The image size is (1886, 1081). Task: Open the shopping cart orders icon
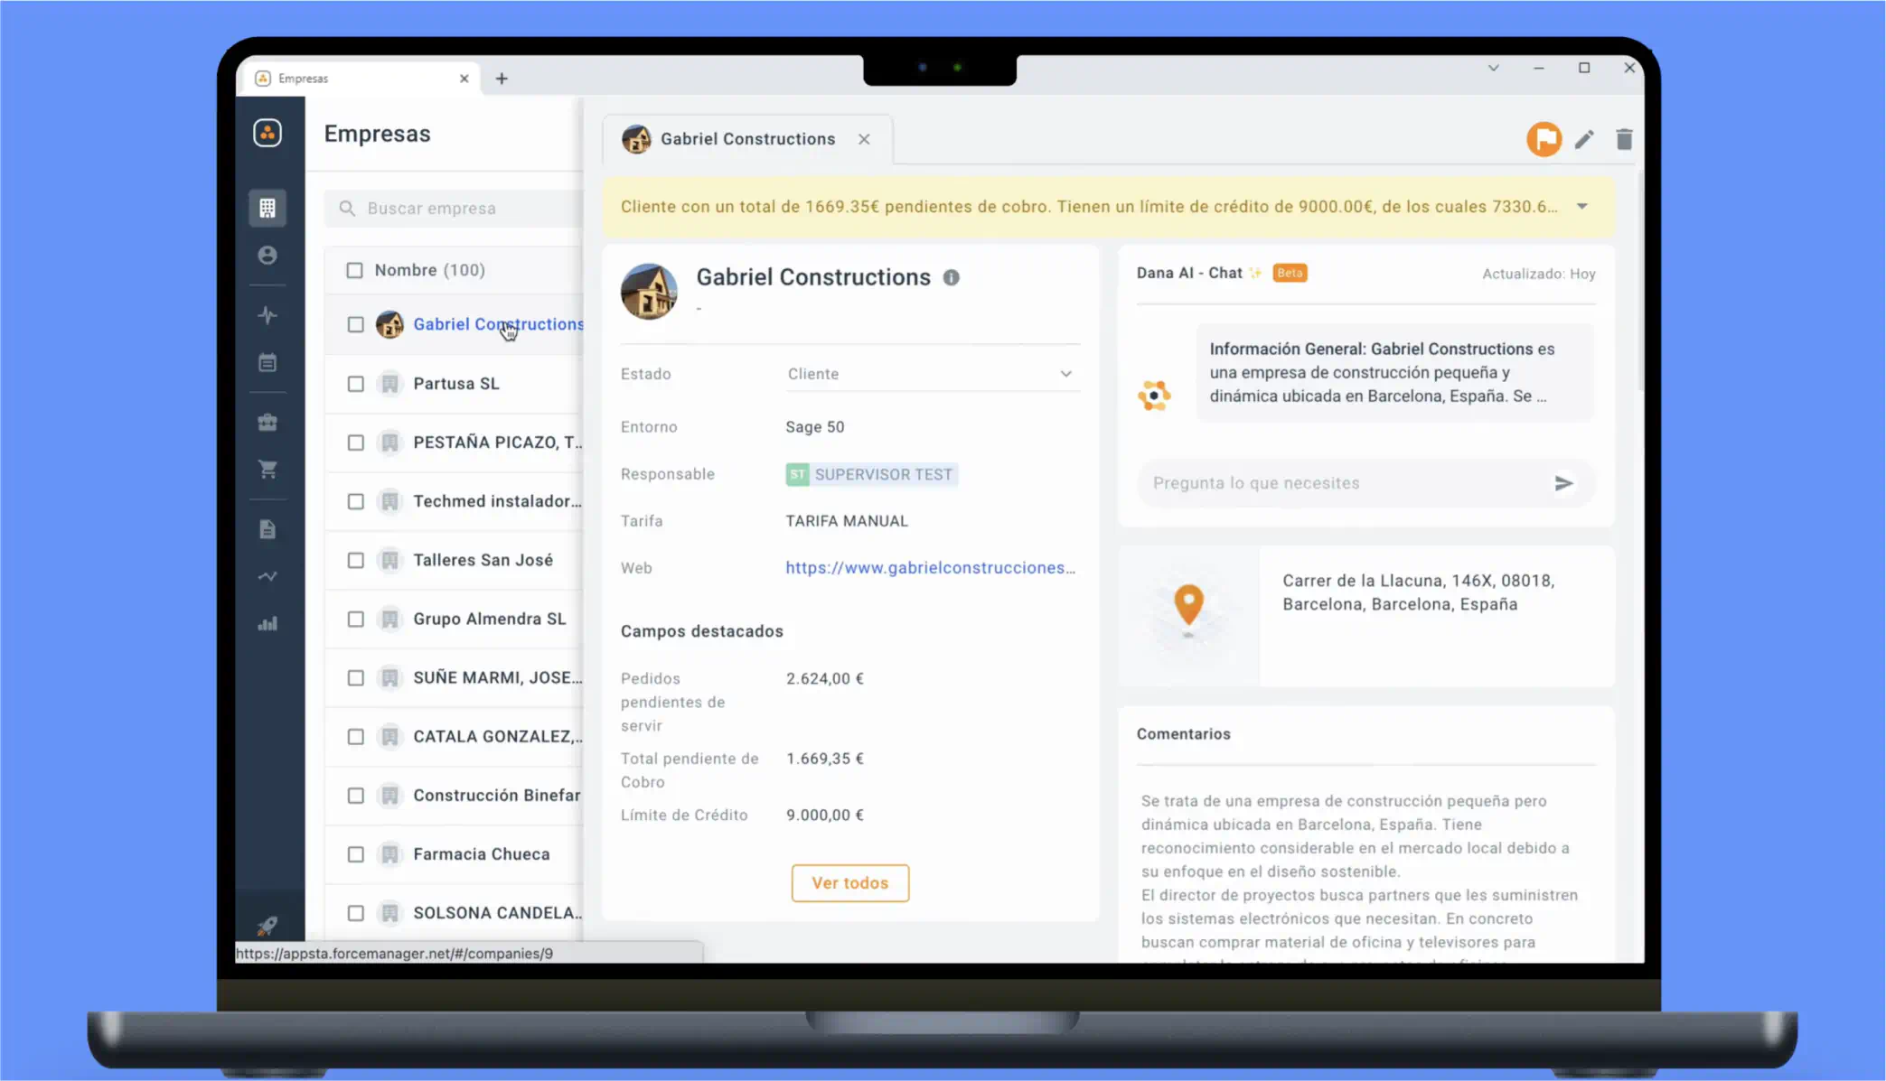(267, 470)
